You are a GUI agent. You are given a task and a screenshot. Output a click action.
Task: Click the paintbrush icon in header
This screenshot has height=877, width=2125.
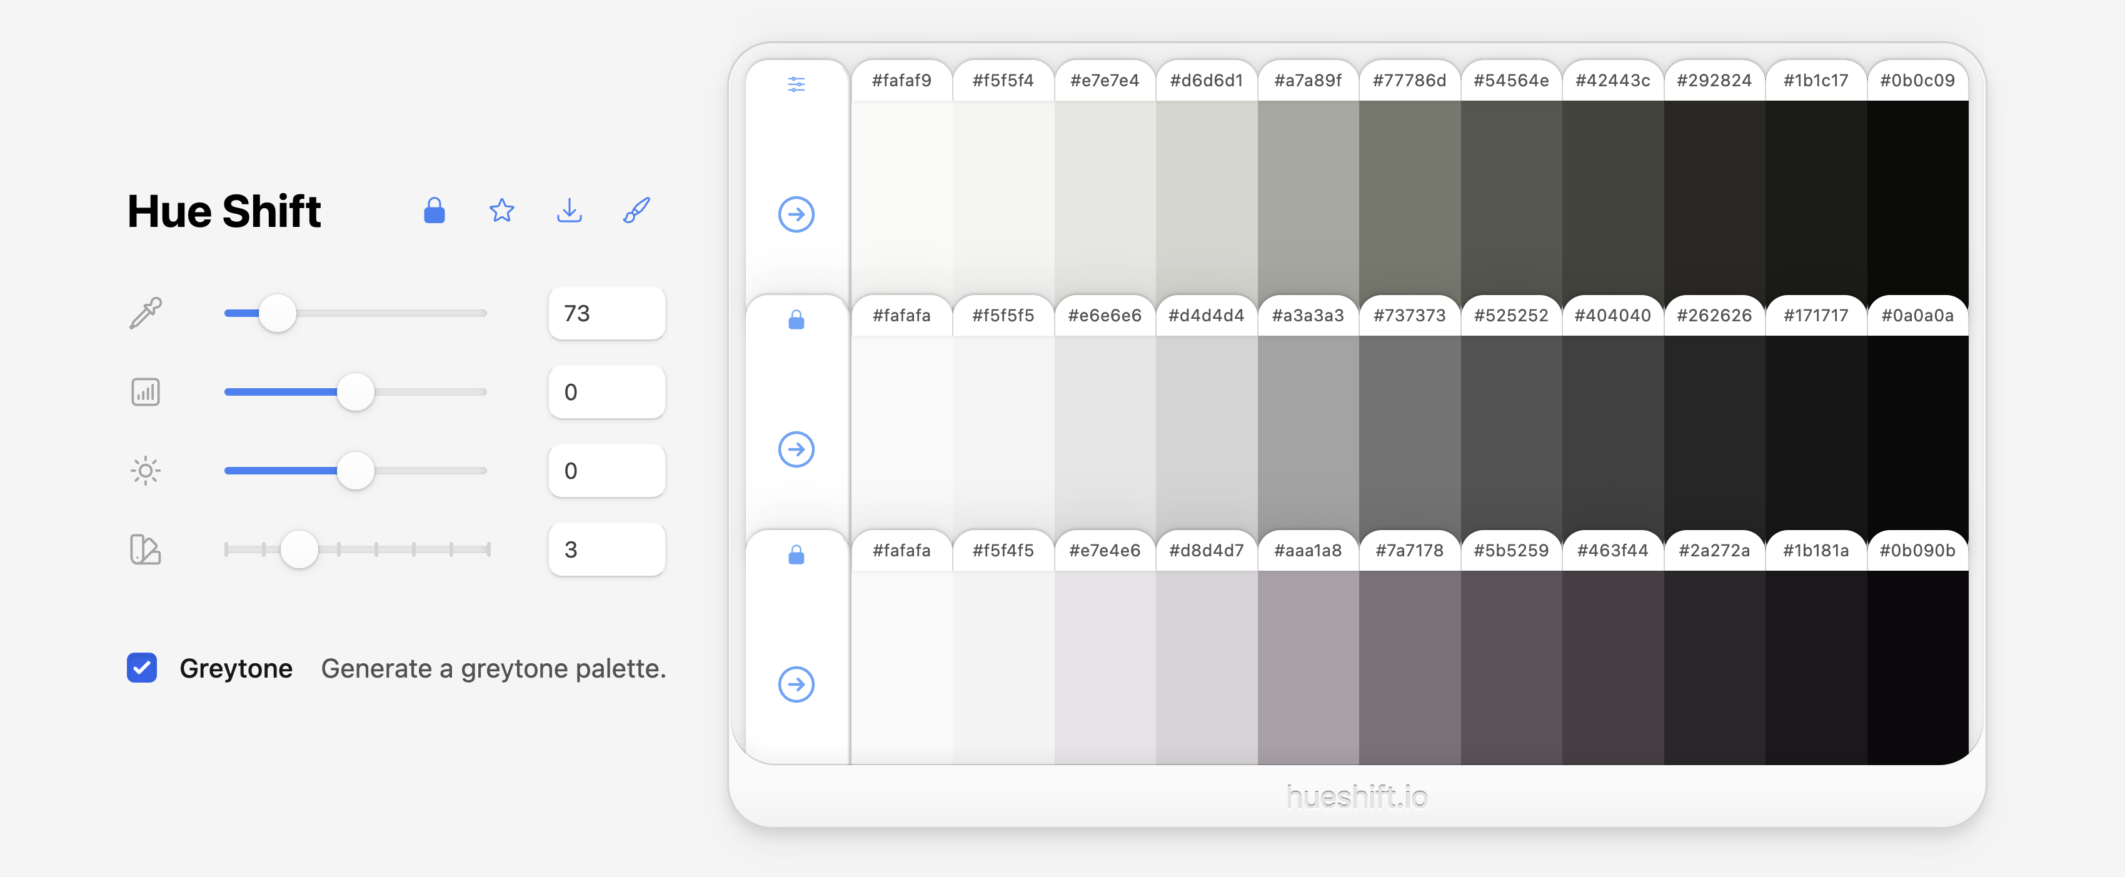[x=636, y=211]
